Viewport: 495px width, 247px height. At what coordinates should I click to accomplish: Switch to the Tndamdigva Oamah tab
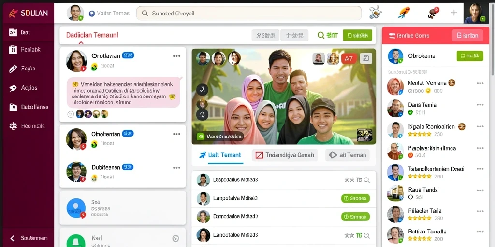(x=284, y=155)
